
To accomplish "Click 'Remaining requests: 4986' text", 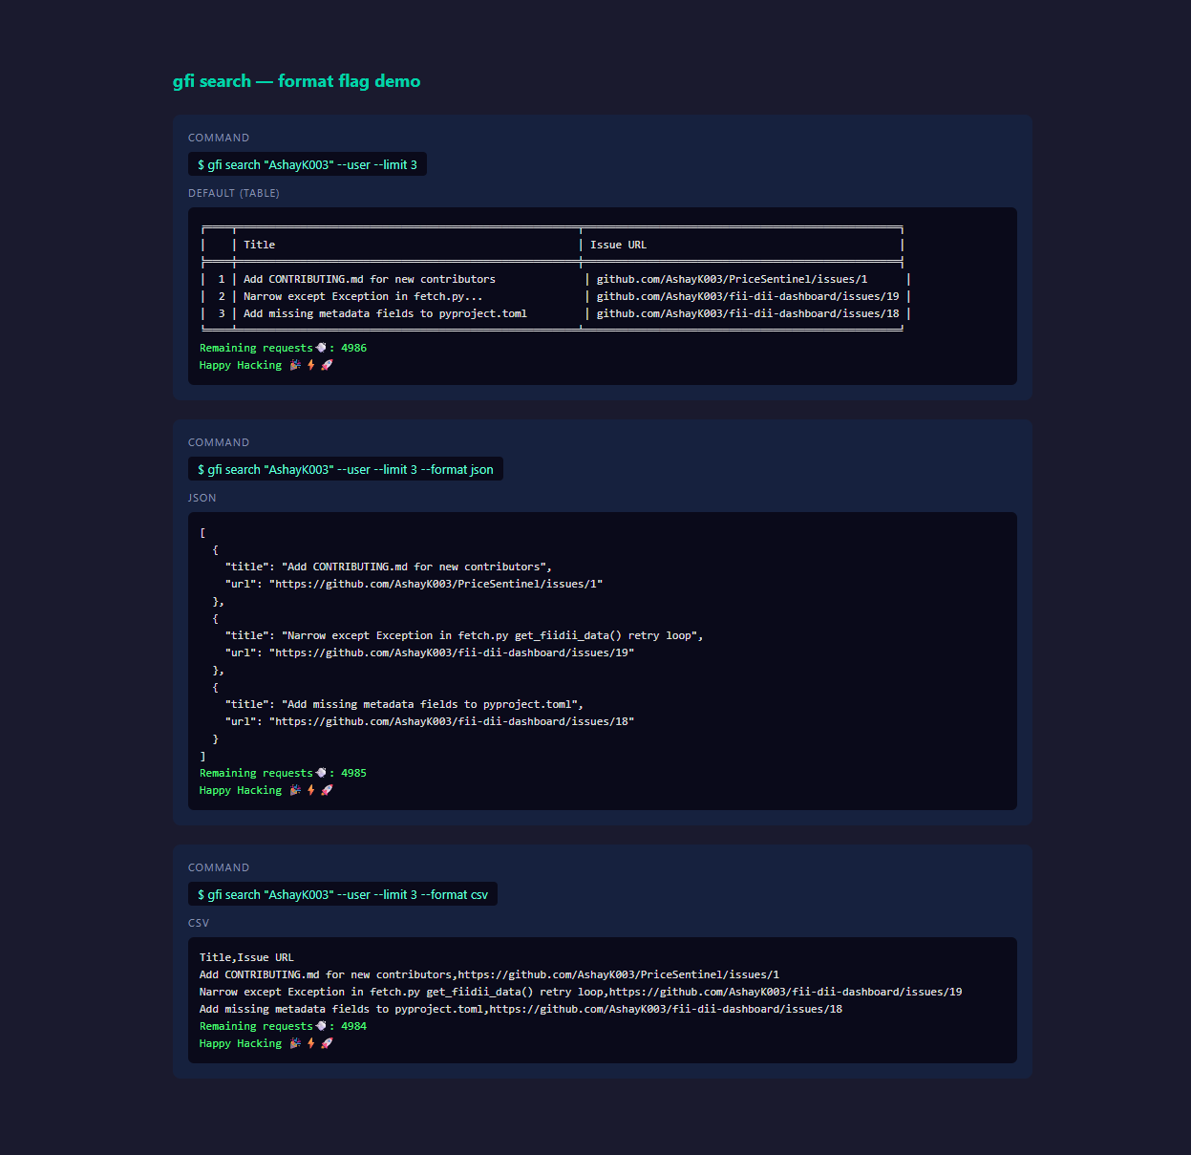I will [x=283, y=348].
